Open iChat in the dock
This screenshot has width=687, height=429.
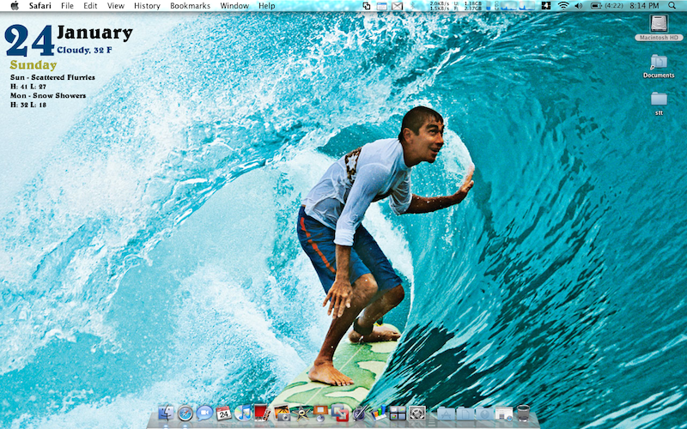[204, 413]
